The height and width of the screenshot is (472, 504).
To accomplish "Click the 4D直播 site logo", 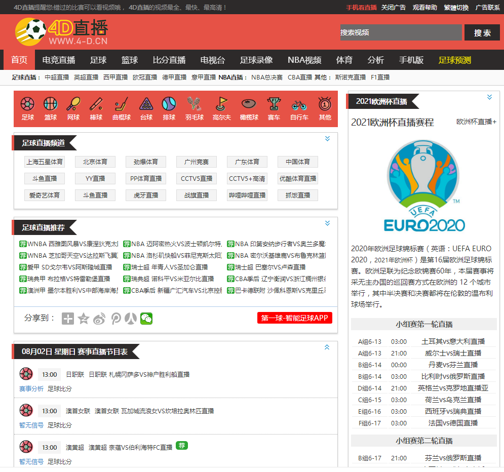I will pos(61,31).
